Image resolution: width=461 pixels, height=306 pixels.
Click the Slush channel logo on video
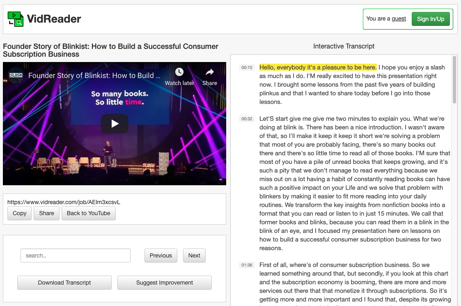16,75
